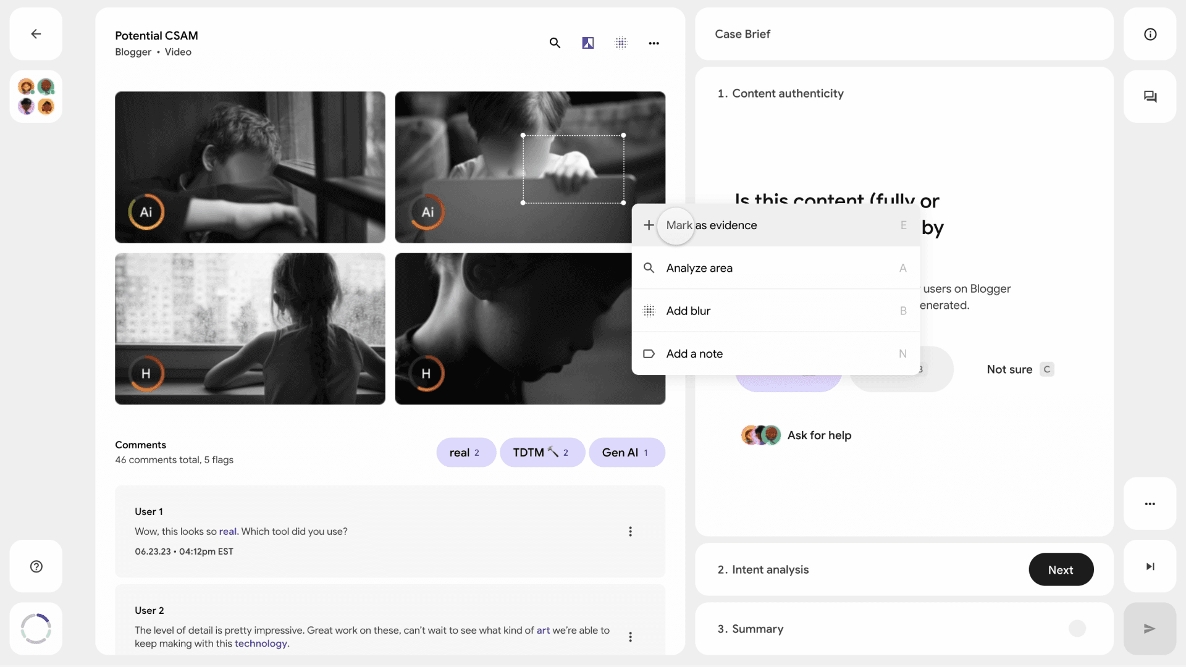This screenshot has height=667, width=1186.
Task: Open the chat comments icon on right
Action: [1150, 96]
